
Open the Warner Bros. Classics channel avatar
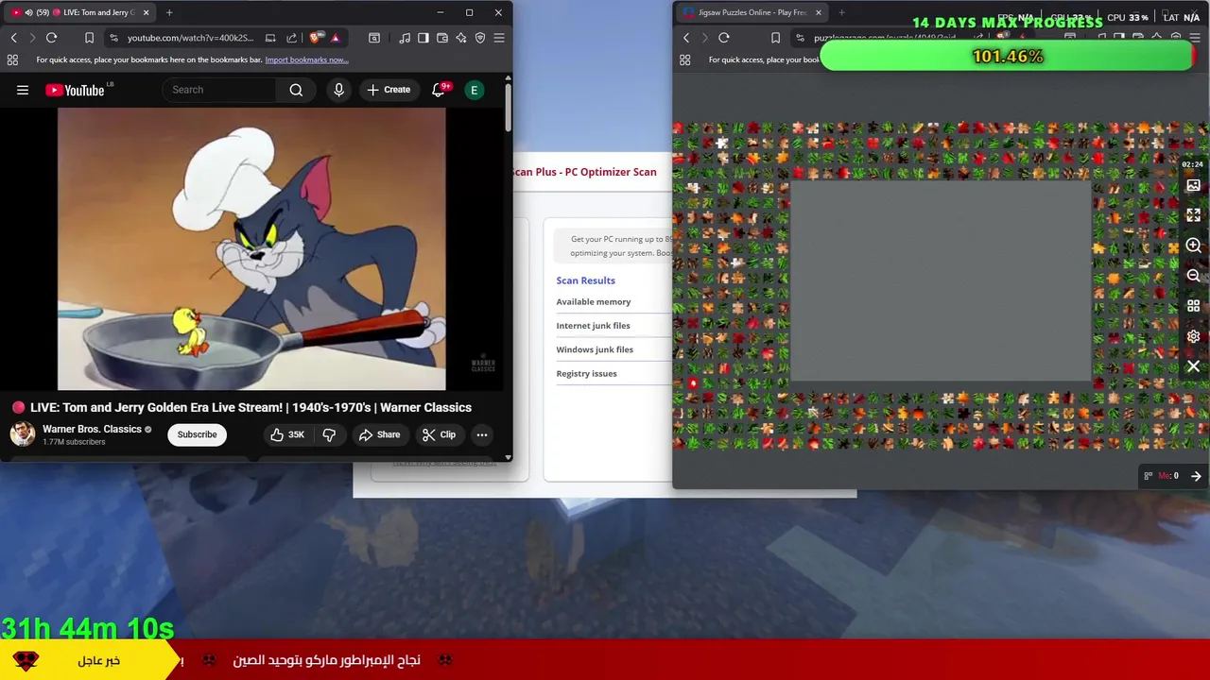point(23,434)
